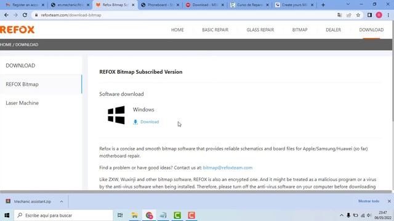Click the bitmap@refoxteam.com email link
Viewport: 394px width, 221px height.
[x=228, y=168]
